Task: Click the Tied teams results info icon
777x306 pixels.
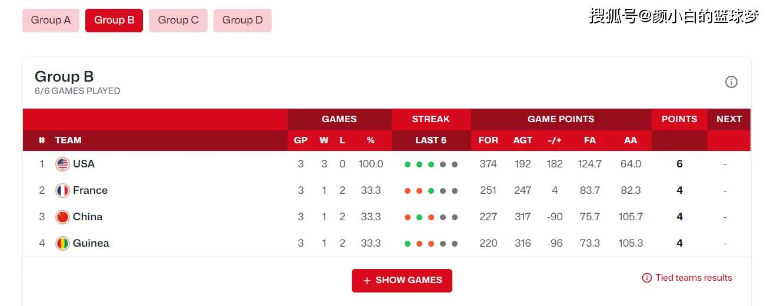Action: [x=647, y=278]
